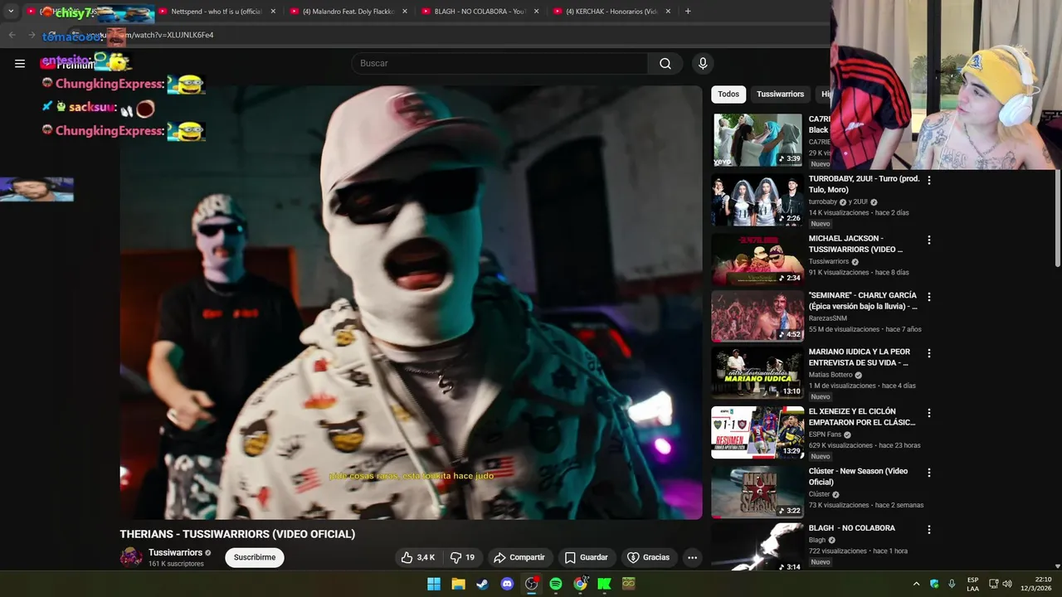The height and width of the screenshot is (597, 1062).
Task: Open options menu for EL XENEIZE video
Action: coord(928,412)
